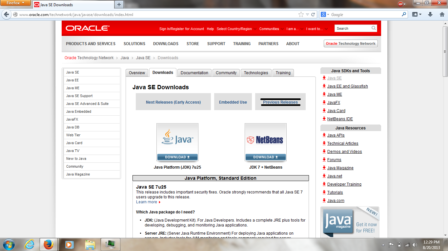Image resolution: width=448 pixels, height=251 pixels.
Task: Show the address bar history dropdown arrow
Action: [x=307, y=14]
